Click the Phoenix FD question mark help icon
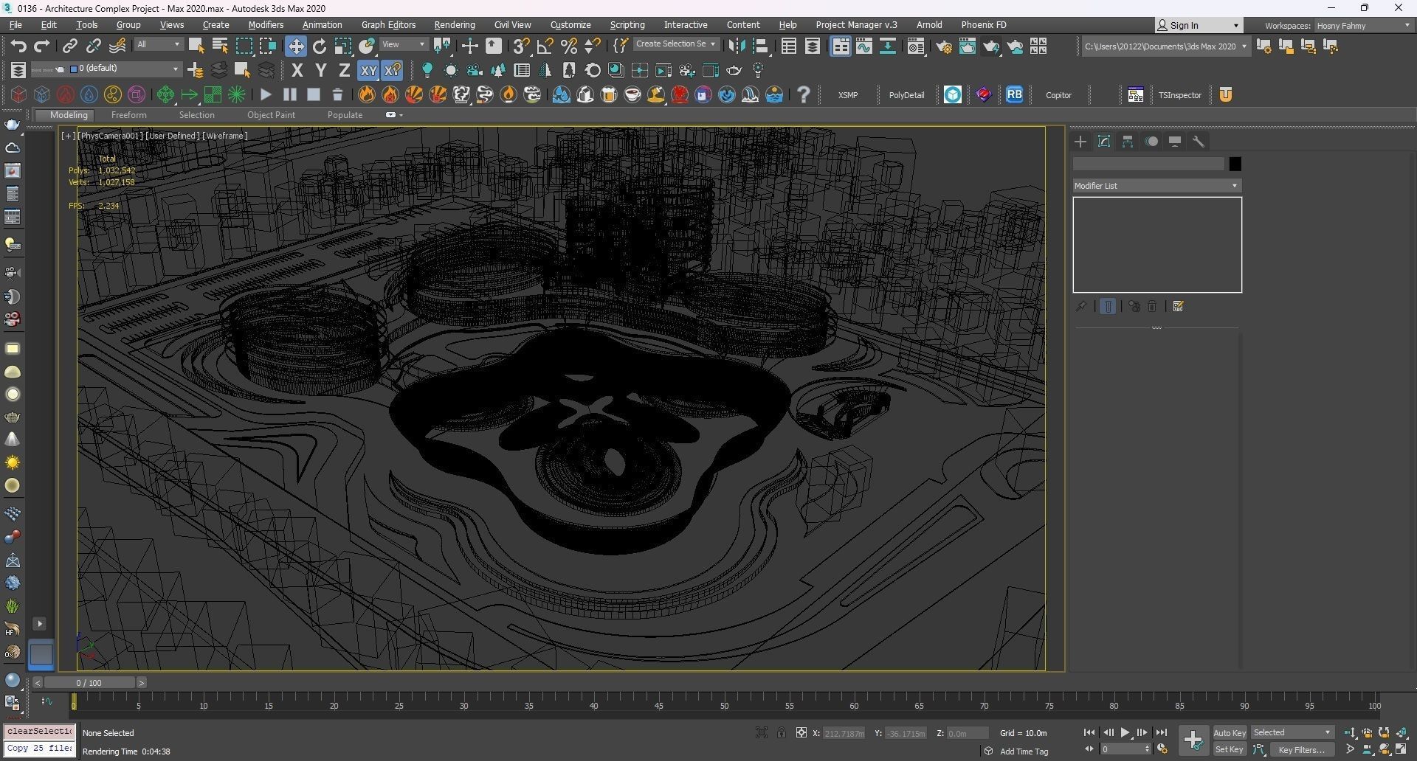 point(804,94)
